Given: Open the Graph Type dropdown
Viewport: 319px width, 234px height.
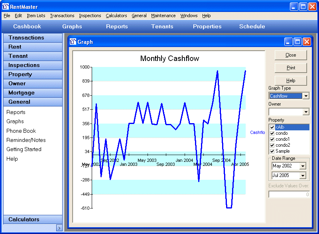Looking at the screenshot, I should (305, 96).
